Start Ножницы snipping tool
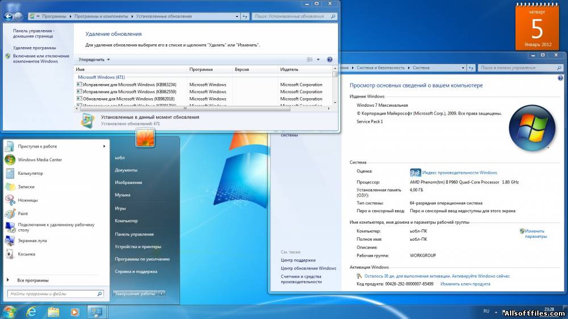568x319 pixels. tap(27, 200)
